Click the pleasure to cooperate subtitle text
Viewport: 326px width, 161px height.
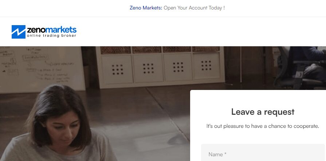coord(263,126)
